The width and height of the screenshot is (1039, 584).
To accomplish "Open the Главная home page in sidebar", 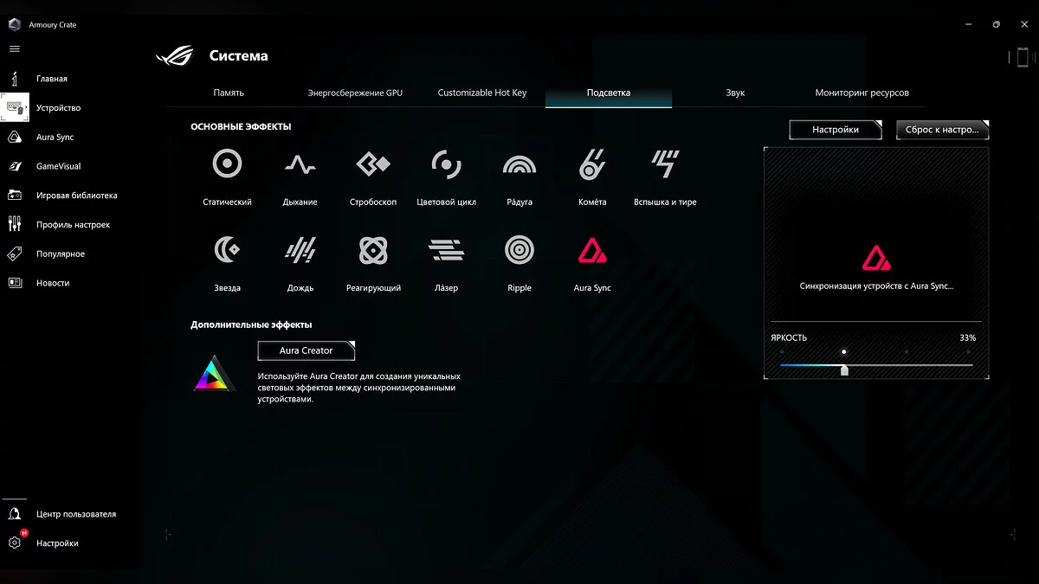I will coord(51,79).
